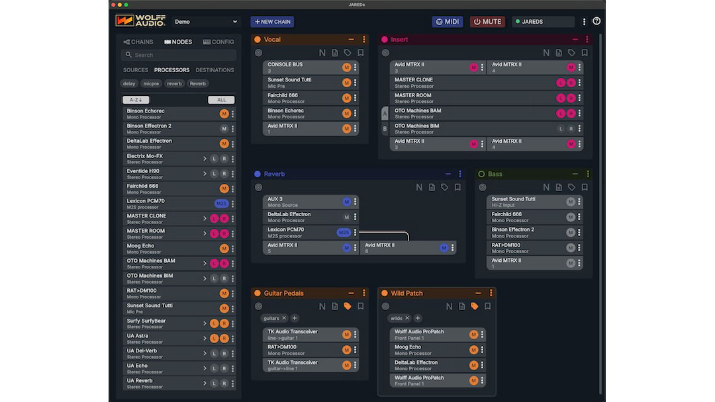Change the A-Z sort order
Viewport: 715px width, 402px height.
tap(136, 100)
